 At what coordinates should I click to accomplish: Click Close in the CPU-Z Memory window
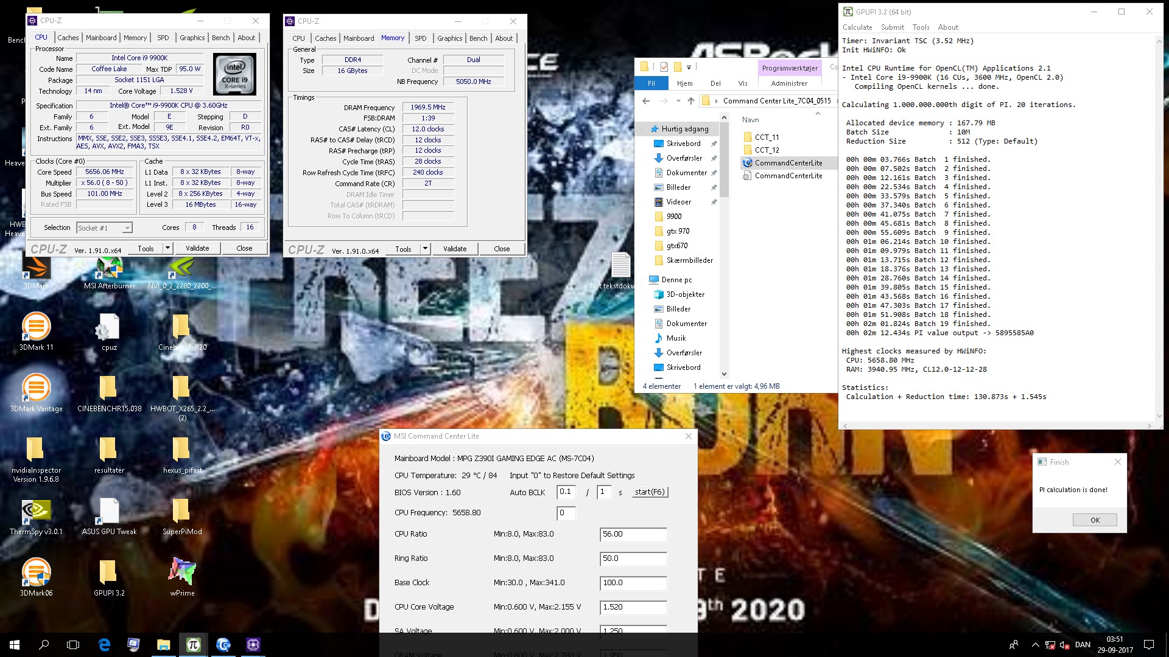(502, 249)
